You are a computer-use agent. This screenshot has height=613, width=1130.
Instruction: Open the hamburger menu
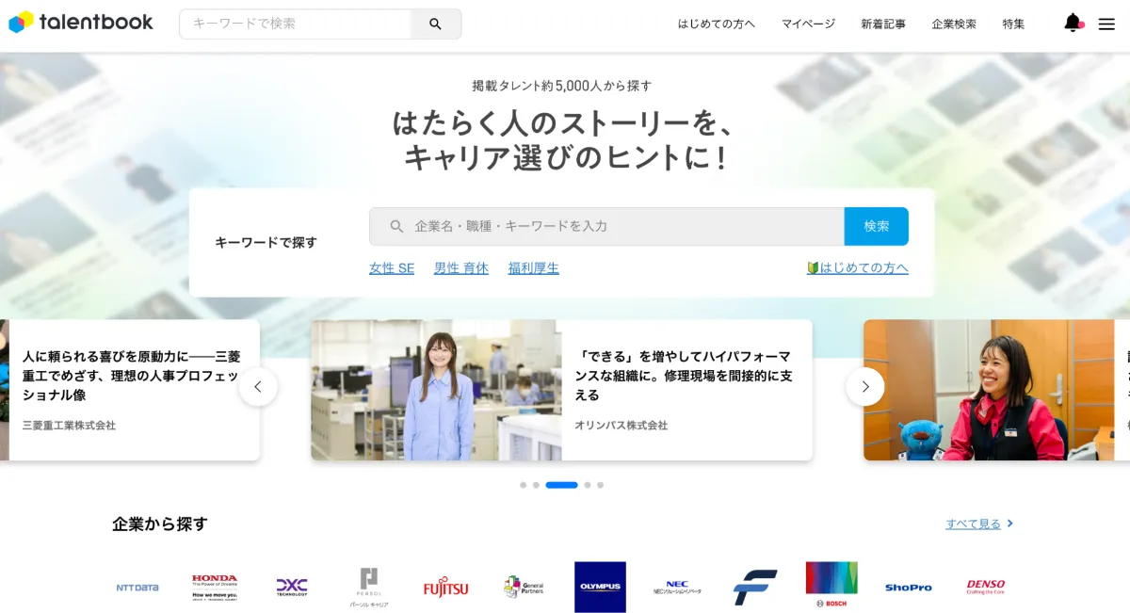pos(1106,24)
